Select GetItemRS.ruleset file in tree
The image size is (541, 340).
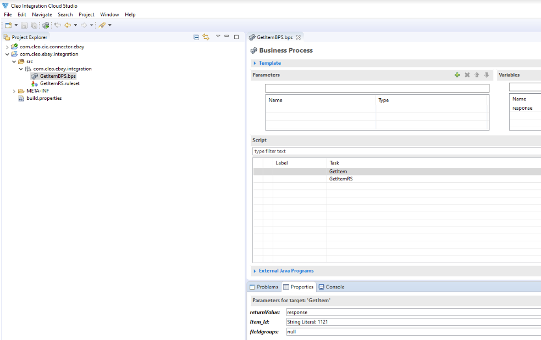(60, 83)
